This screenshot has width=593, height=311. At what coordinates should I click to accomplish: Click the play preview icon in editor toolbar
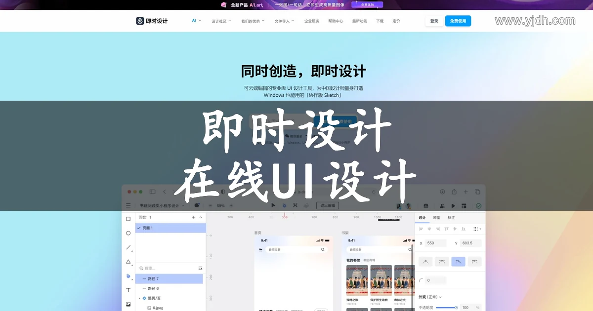click(453, 206)
